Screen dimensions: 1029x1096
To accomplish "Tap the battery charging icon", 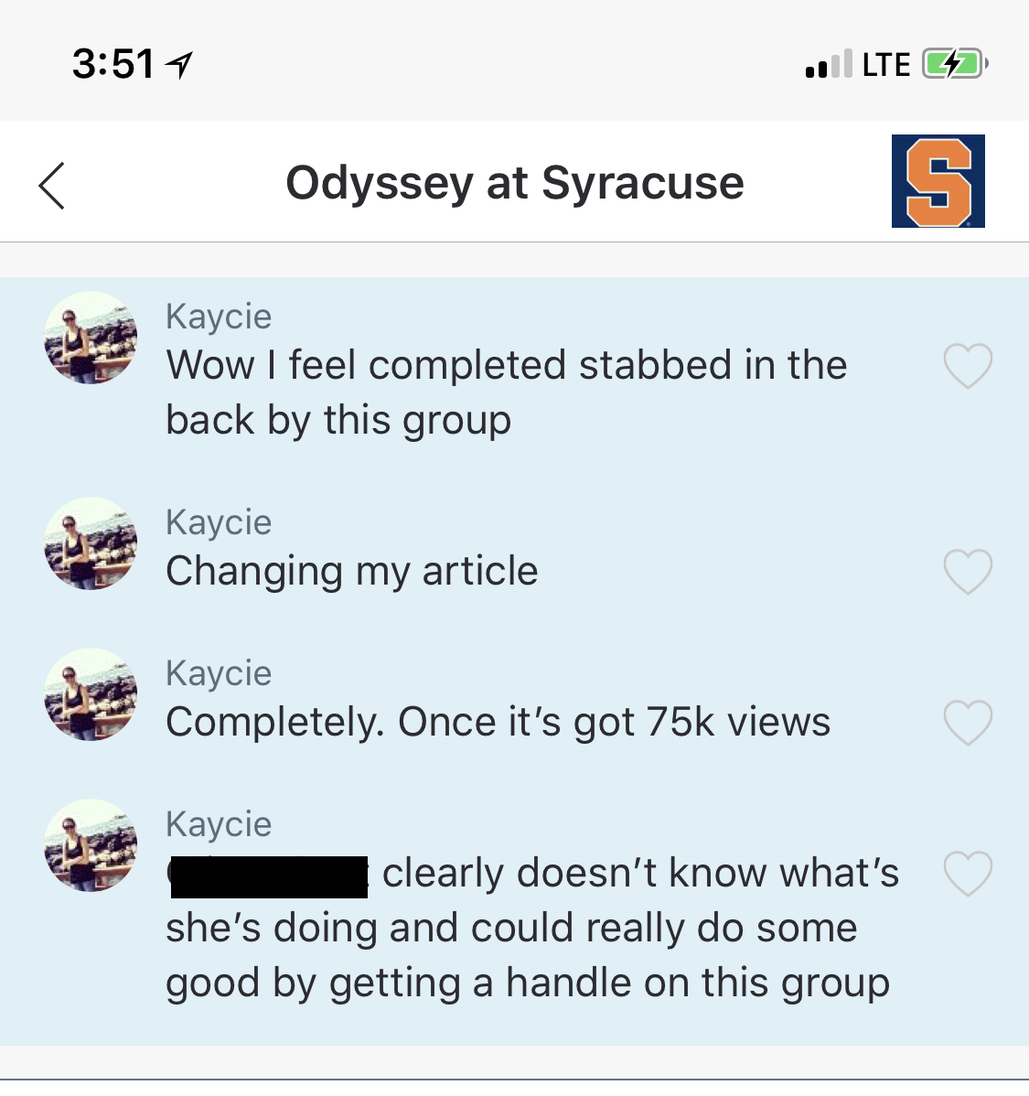I will tap(955, 64).
